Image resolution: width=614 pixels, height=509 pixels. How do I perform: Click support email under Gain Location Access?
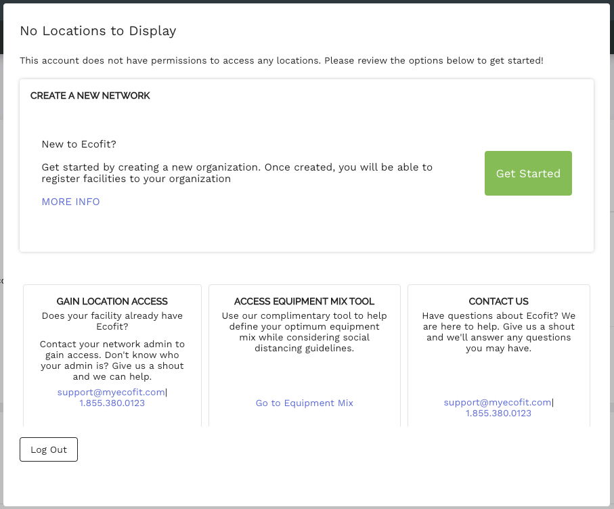click(111, 392)
